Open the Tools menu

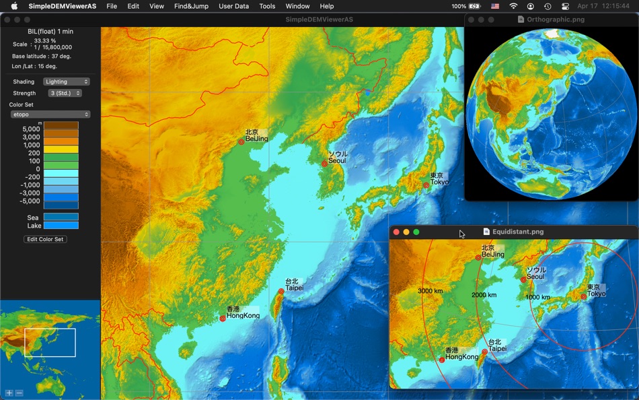267,6
